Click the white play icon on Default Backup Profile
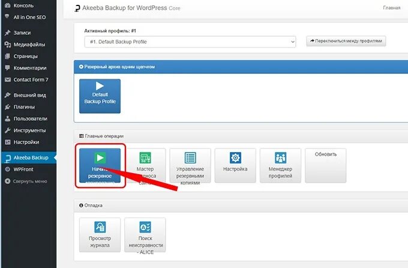408x268 pixels. (100, 86)
